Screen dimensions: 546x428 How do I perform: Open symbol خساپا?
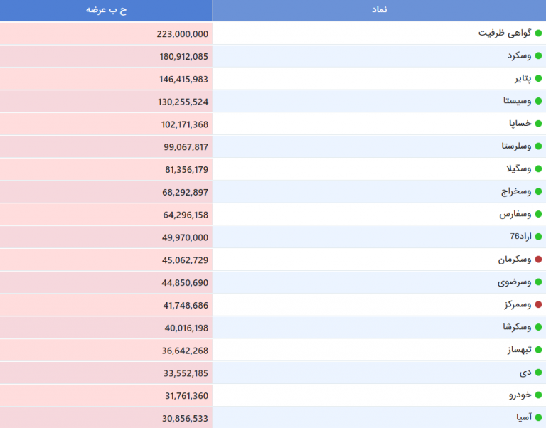coord(520,124)
